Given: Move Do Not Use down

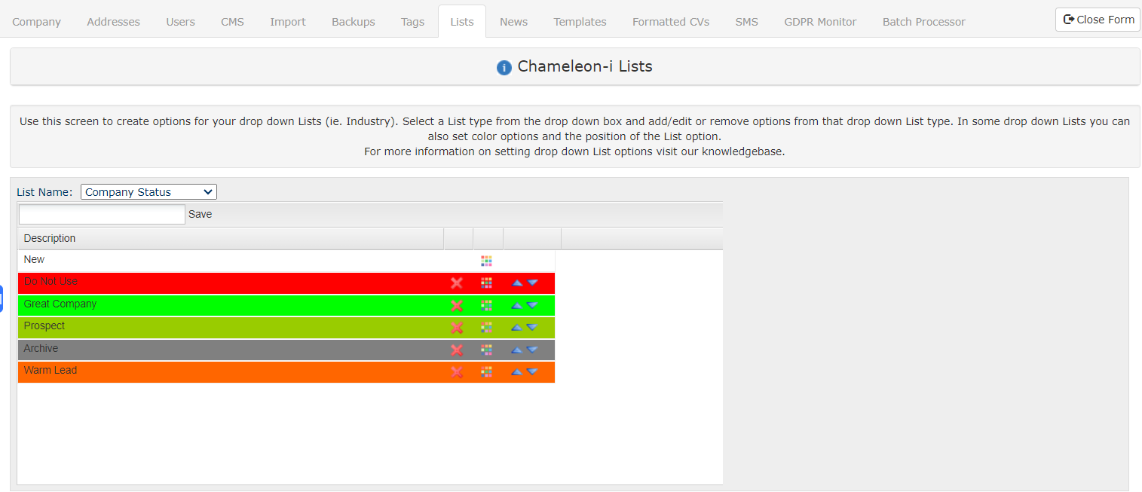Looking at the screenshot, I should [x=532, y=283].
